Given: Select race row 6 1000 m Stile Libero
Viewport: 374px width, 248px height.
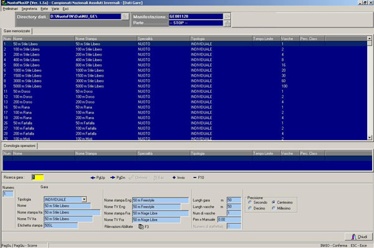Looking at the screenshot, I should tap(185, 70).
